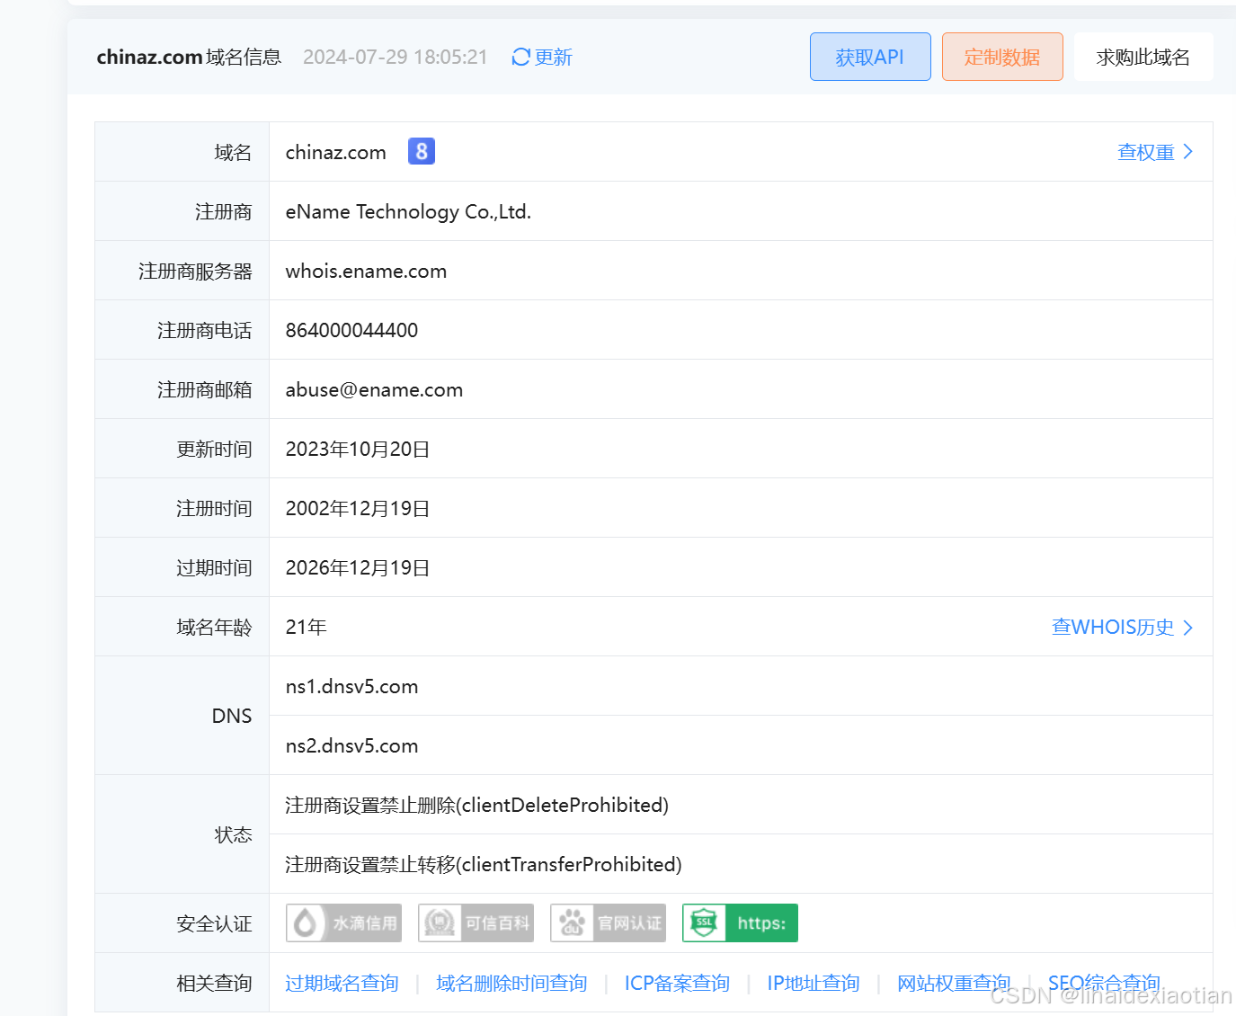Select registrar eName Technology Co.,Ltd.
The width and height of the screenshot is (1236, 1016).
coord(408,211)
